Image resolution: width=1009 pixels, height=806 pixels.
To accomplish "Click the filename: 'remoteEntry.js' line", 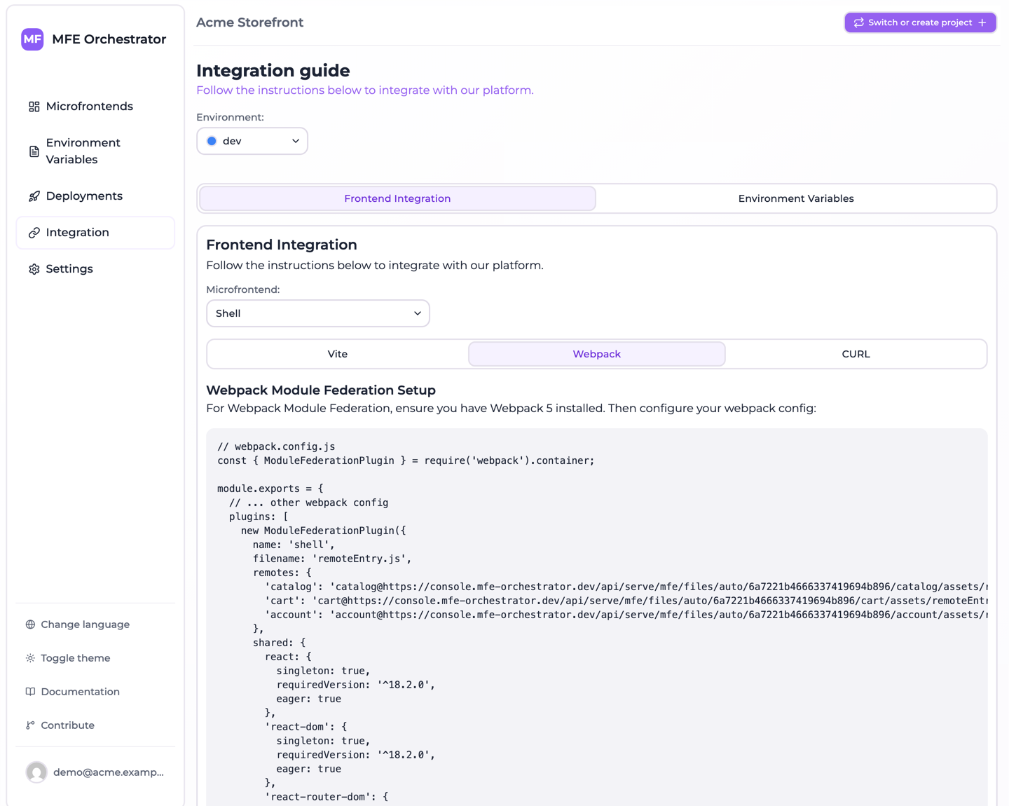I will pyautogui.click(x=332, y=559).
